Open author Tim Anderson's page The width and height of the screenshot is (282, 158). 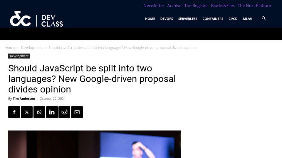pos(24,99)
